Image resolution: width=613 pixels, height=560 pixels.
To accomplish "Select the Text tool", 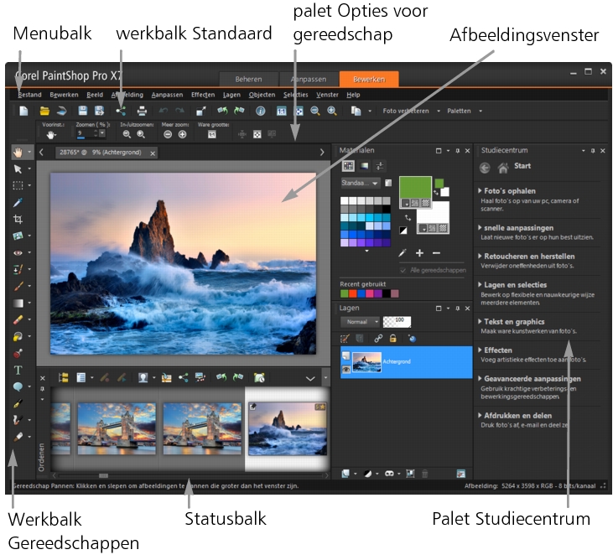I will 18,370.
